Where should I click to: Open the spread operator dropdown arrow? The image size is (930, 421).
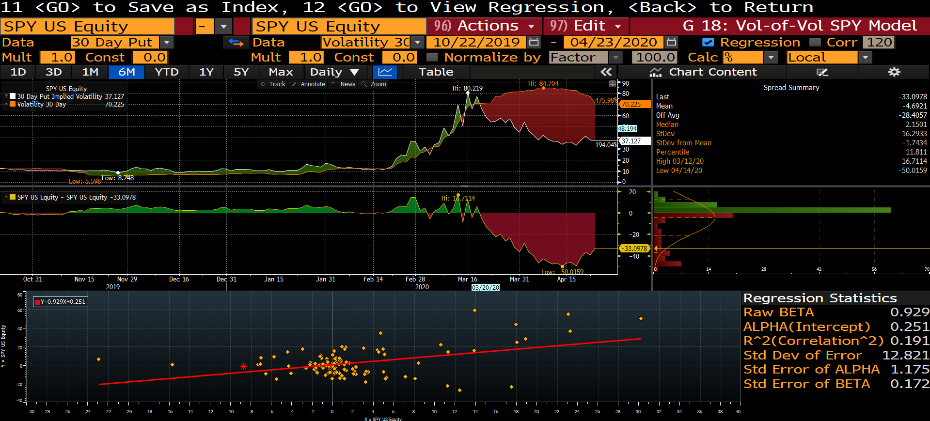point(223,26)
